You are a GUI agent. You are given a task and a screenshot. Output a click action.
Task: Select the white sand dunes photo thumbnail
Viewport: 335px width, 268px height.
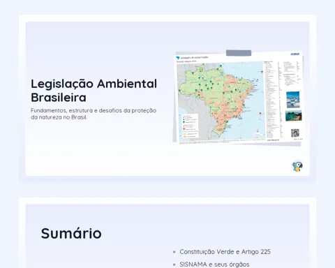coord(293,100)
